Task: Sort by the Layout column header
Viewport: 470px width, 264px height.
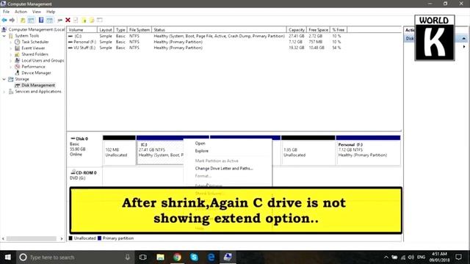Action: pyautogui.click(x=106, y=30)
